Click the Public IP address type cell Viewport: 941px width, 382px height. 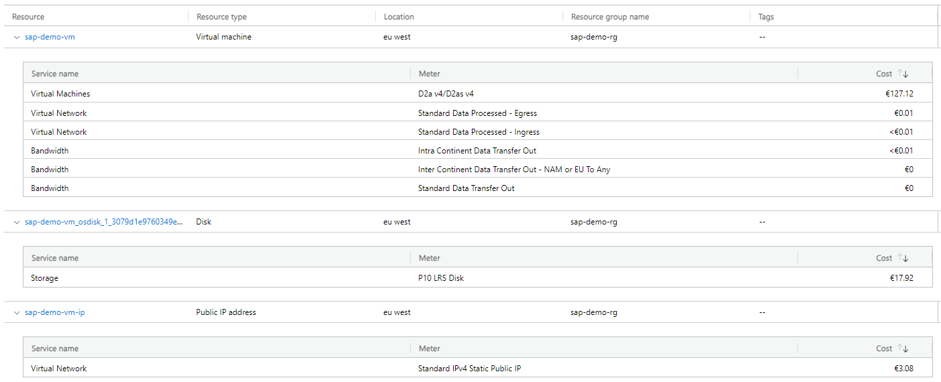(x=226, y=312)
